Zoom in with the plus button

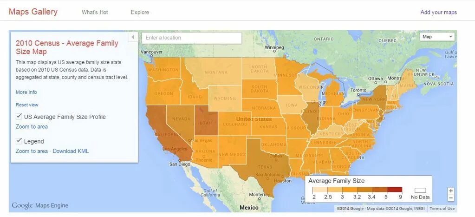[x=451, y=191]
